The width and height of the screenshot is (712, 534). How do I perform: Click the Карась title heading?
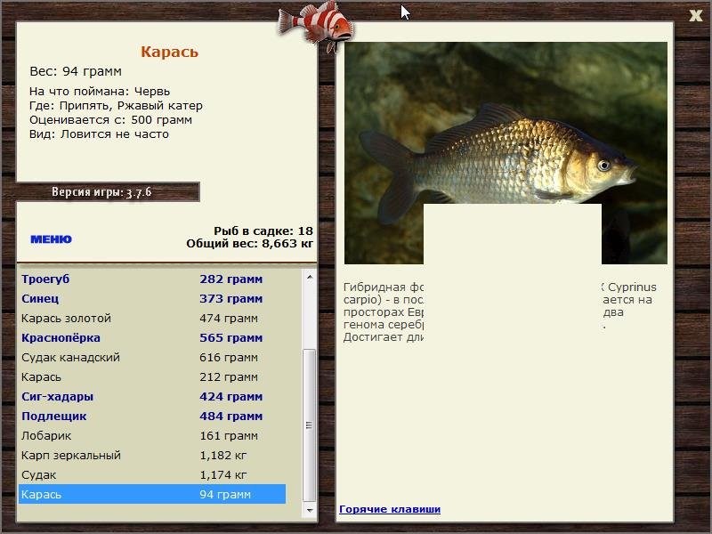[169, 52]
